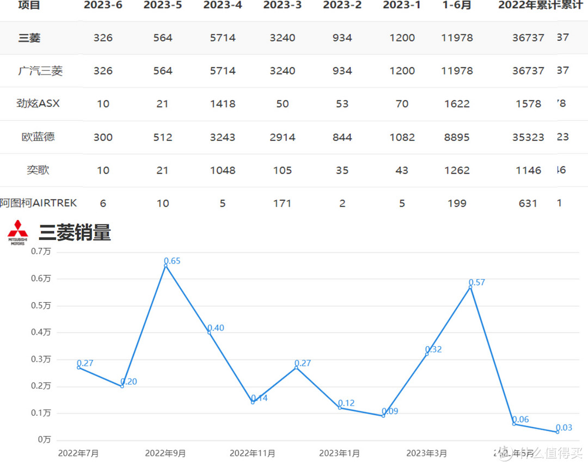This screenshot has width=588, height=467.
Task: Click the 2023-6 column header
Action: point(103,5)
